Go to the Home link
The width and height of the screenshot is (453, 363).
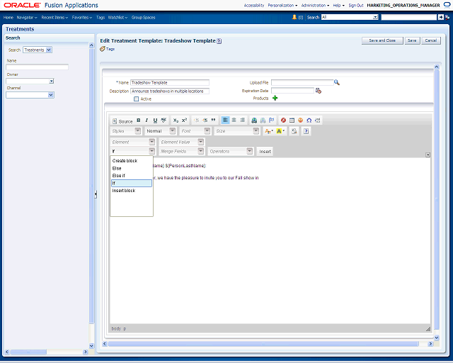pos(8,17)
